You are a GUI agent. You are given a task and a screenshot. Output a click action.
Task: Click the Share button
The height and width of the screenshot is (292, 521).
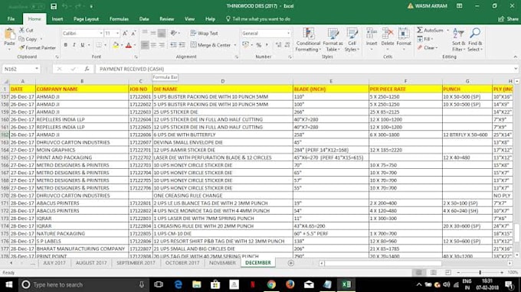[509, 19]
